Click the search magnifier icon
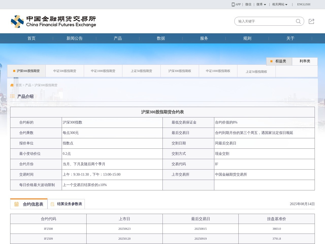325x244 pixels. click(298, 21)
